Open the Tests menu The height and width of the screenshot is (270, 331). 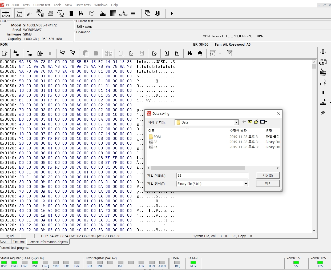[26, 5]
